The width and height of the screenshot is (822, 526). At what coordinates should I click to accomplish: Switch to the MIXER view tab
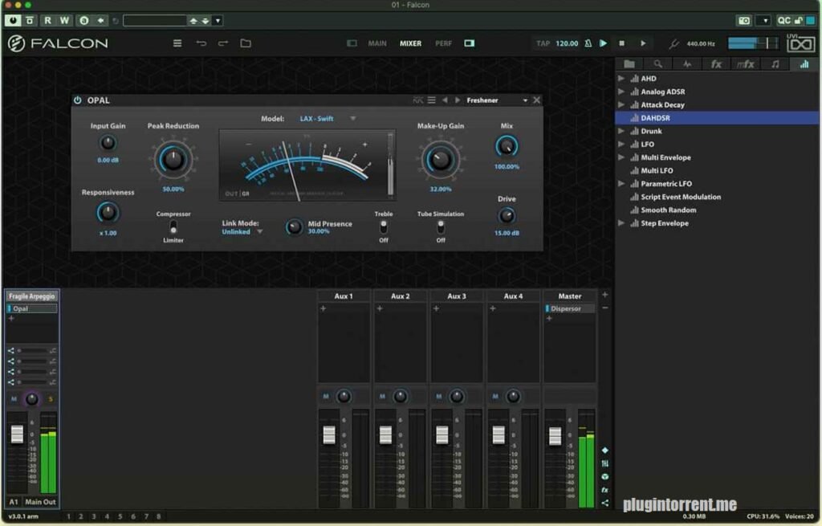tap(410, 43)
